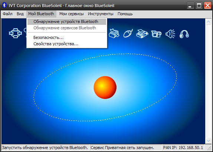Click status text Запустить обнаружение устройств Bluetooth
Image resolution: width=213 pixels, height=152 pixels.
click(x=45, y=148)
